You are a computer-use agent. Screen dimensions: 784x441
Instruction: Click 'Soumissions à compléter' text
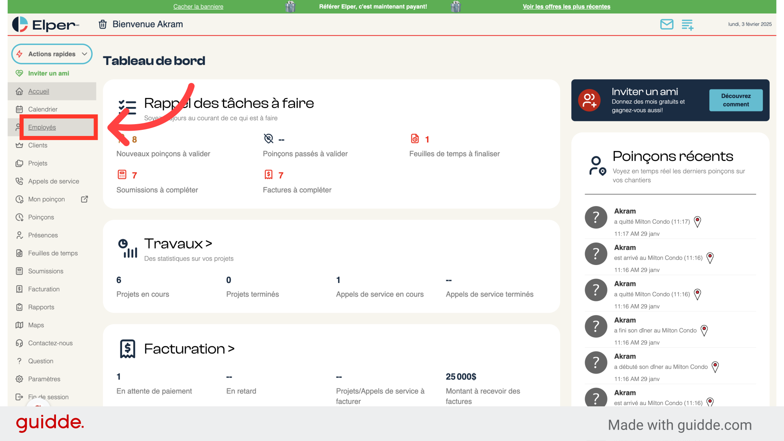157,190
